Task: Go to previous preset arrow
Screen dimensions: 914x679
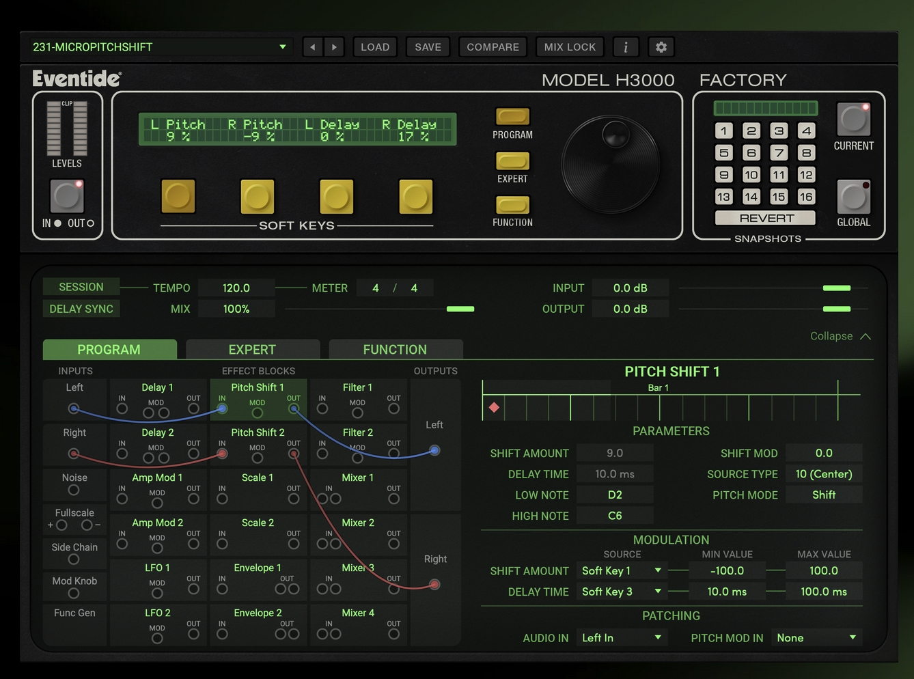Action: click(313, 47)
